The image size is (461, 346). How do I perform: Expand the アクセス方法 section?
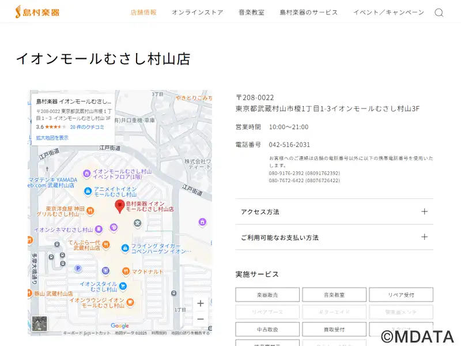[x=334, y=212]
